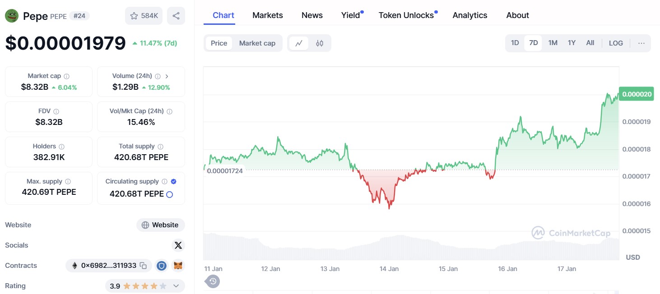Add Pepe to watchlist via the 584K star
660x294 pixels.
(144, 15)
